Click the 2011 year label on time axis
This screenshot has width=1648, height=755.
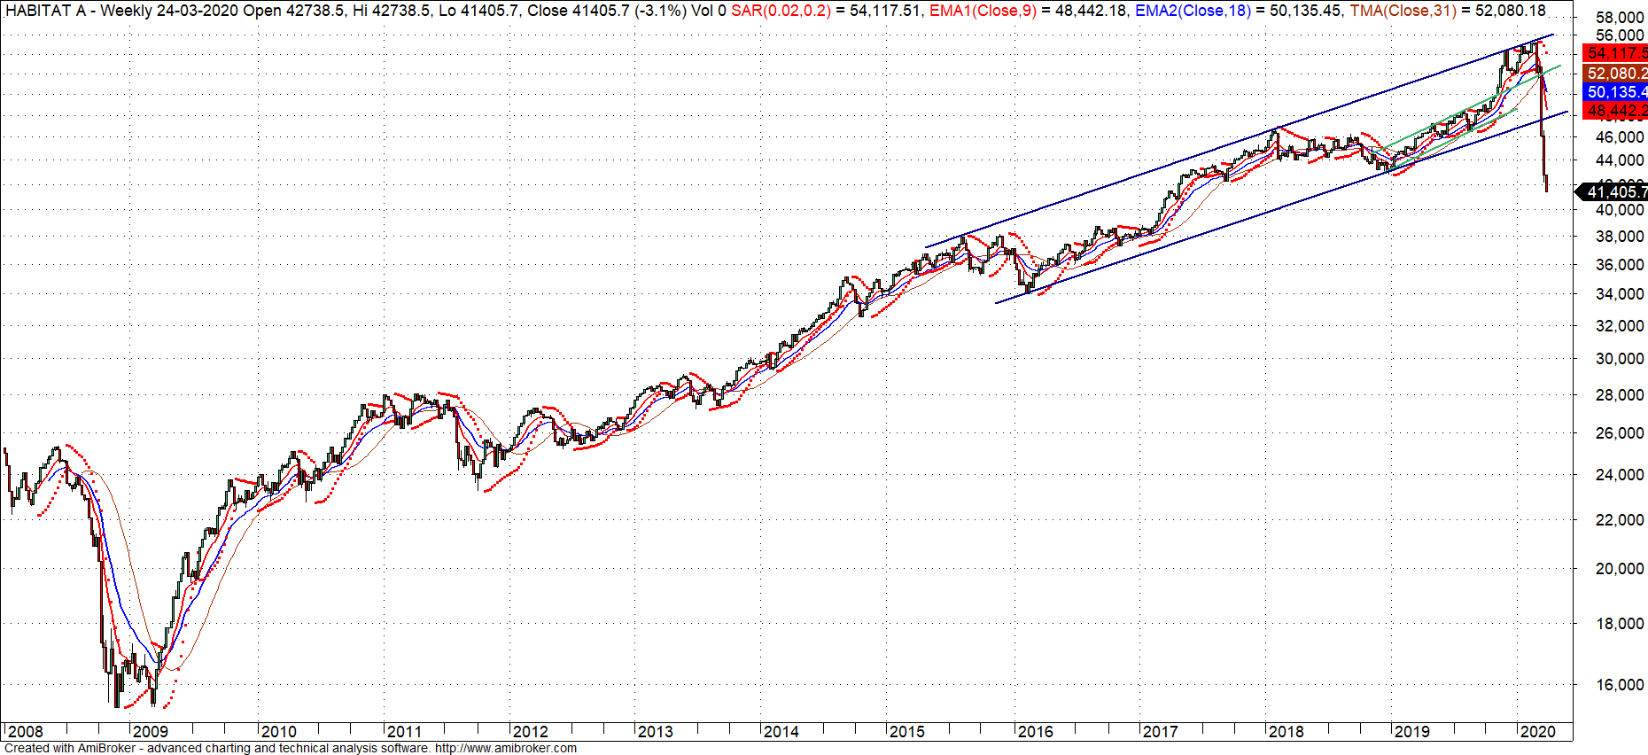pos(404,732)
